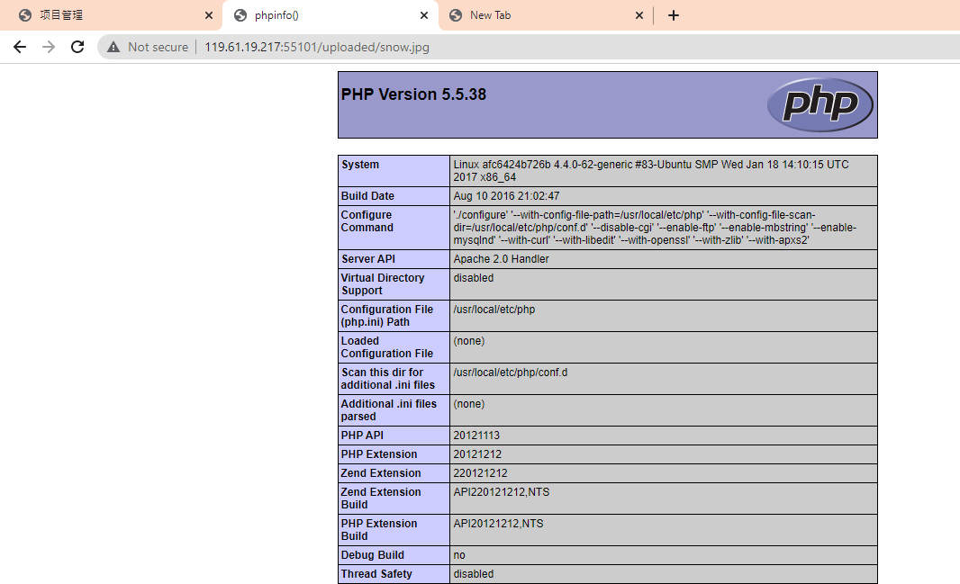Screen dimensions: 960x584
Task: Click the 'Configure Command' label
Action: click(x=367, y=220)
